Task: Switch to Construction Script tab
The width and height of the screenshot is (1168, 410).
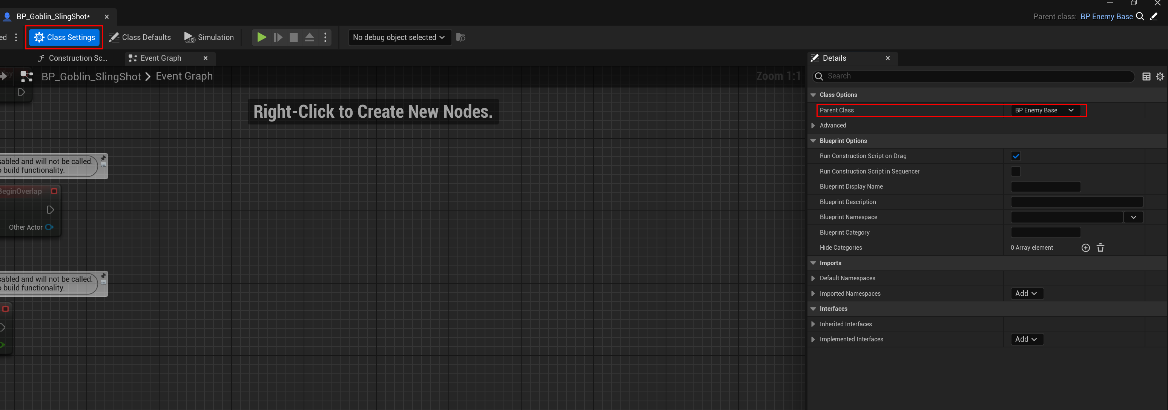Action: (74, 58)
